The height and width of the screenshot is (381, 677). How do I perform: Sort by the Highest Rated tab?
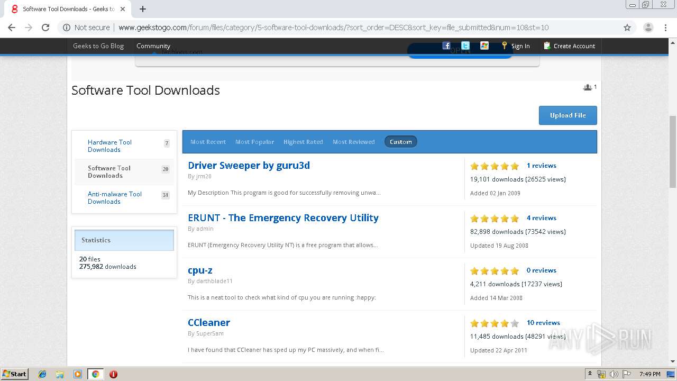click(x=303, y=142)
